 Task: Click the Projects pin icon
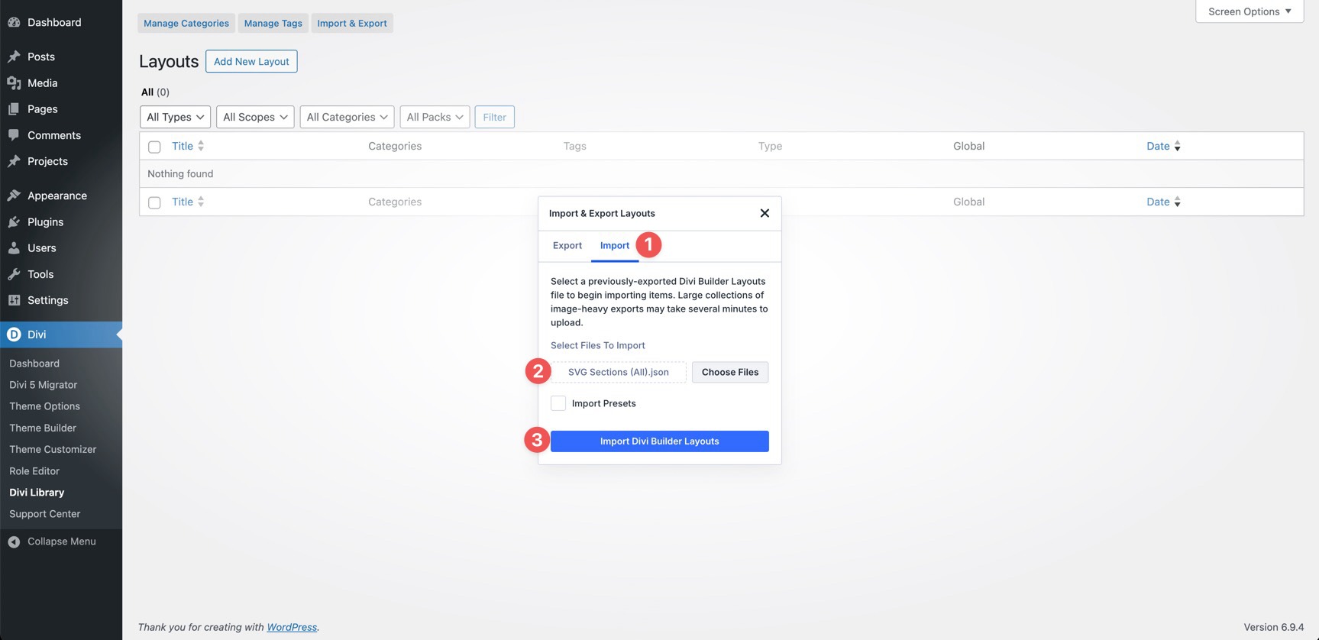pyautogui.click(x=14, y=161)
